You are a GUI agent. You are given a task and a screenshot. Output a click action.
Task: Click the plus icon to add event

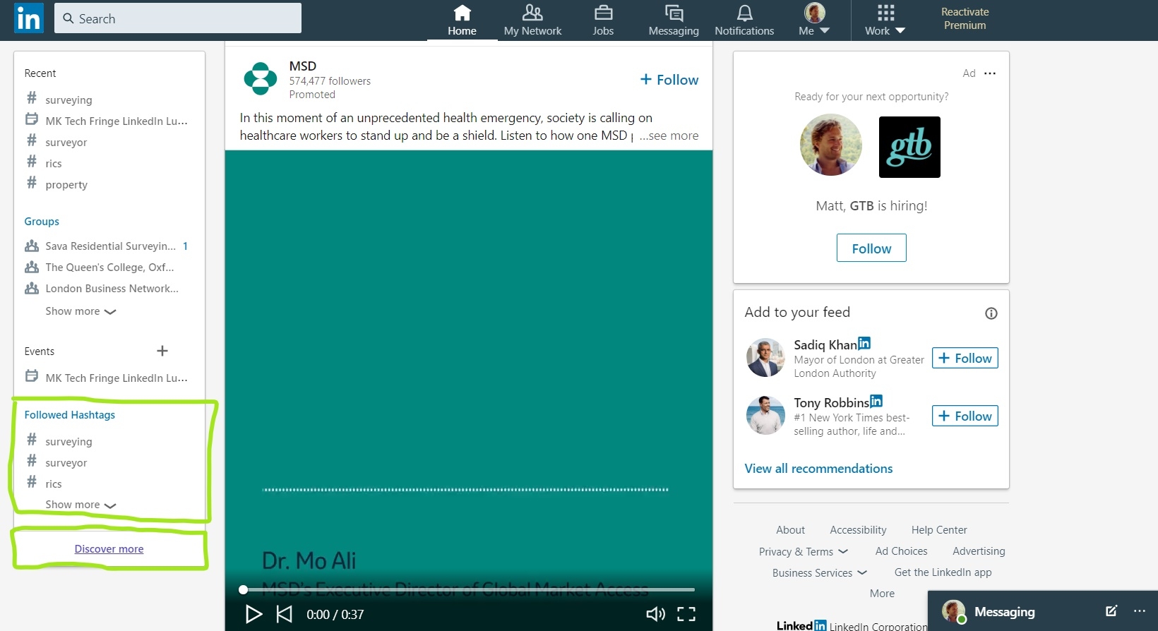[162, 351]
